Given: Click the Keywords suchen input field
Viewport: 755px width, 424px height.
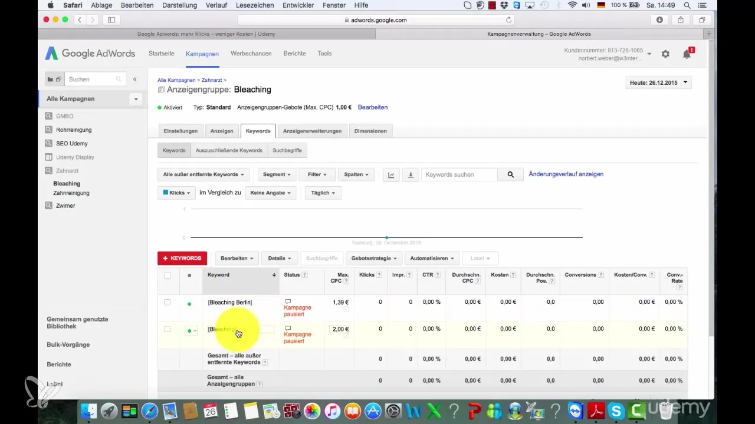Looking at the screenshot, I should (x=459, y=174).
